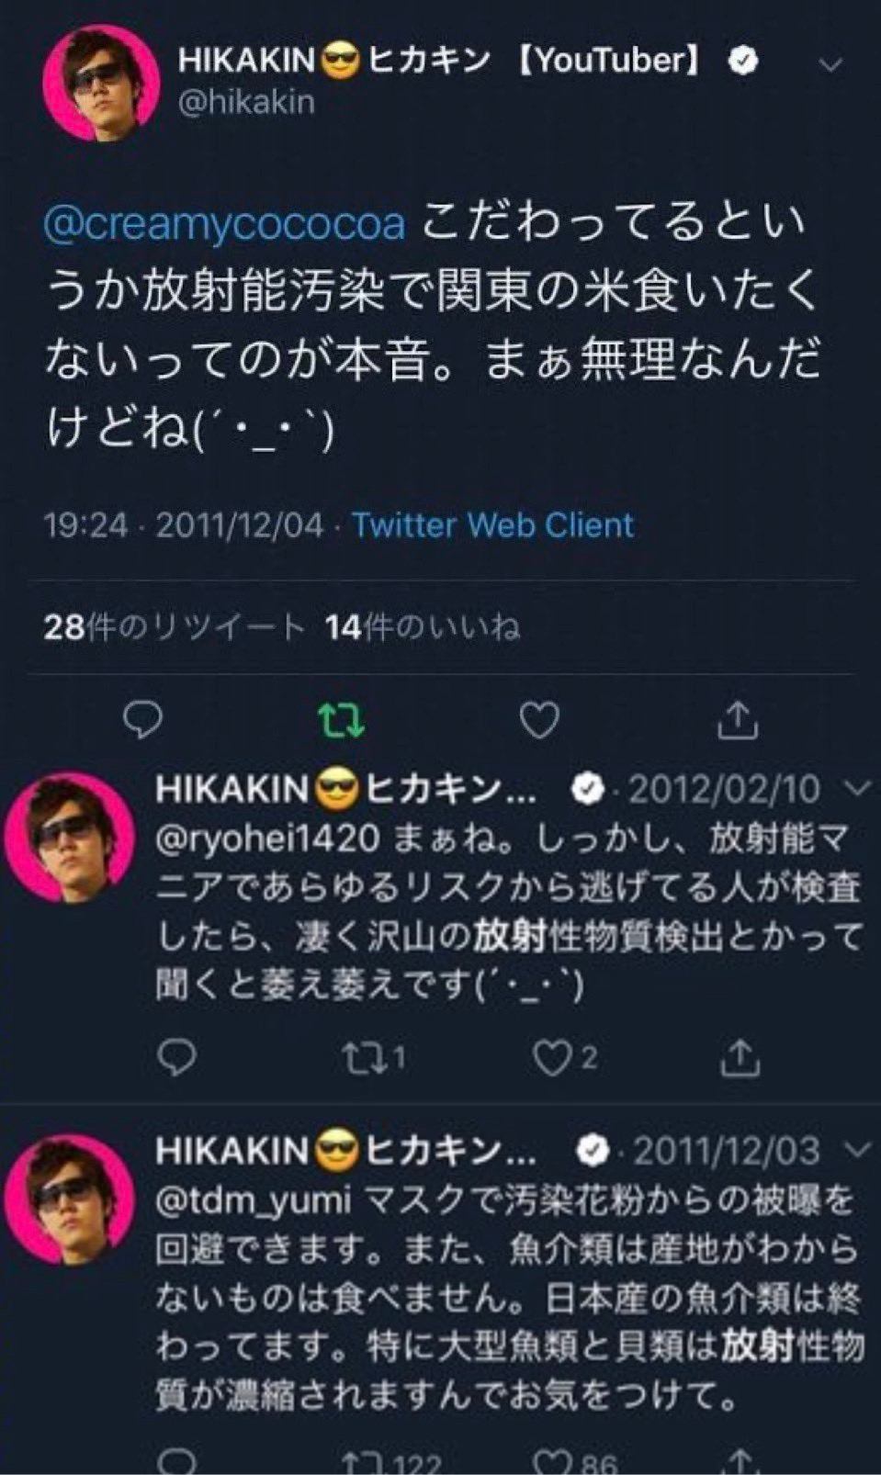Viewport: 881px width, 1475px height.
Task: View the 14 likes list
Action: pyautogui.click(x=423, y=627)
